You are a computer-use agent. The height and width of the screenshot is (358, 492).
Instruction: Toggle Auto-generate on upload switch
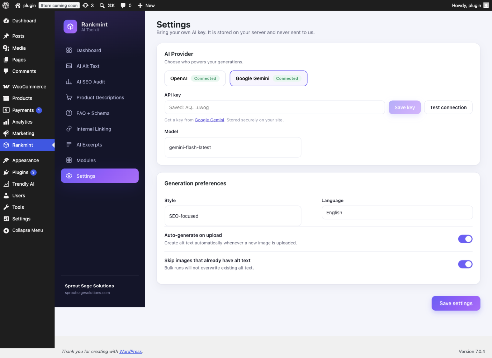(x=465, y=239)
